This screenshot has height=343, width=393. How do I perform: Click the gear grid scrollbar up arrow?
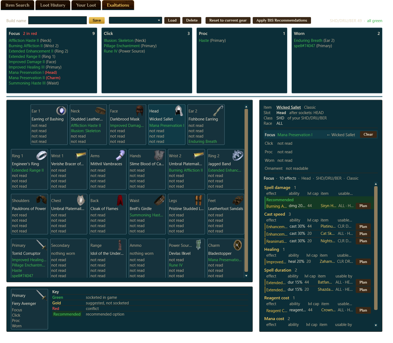coord(246,107)
